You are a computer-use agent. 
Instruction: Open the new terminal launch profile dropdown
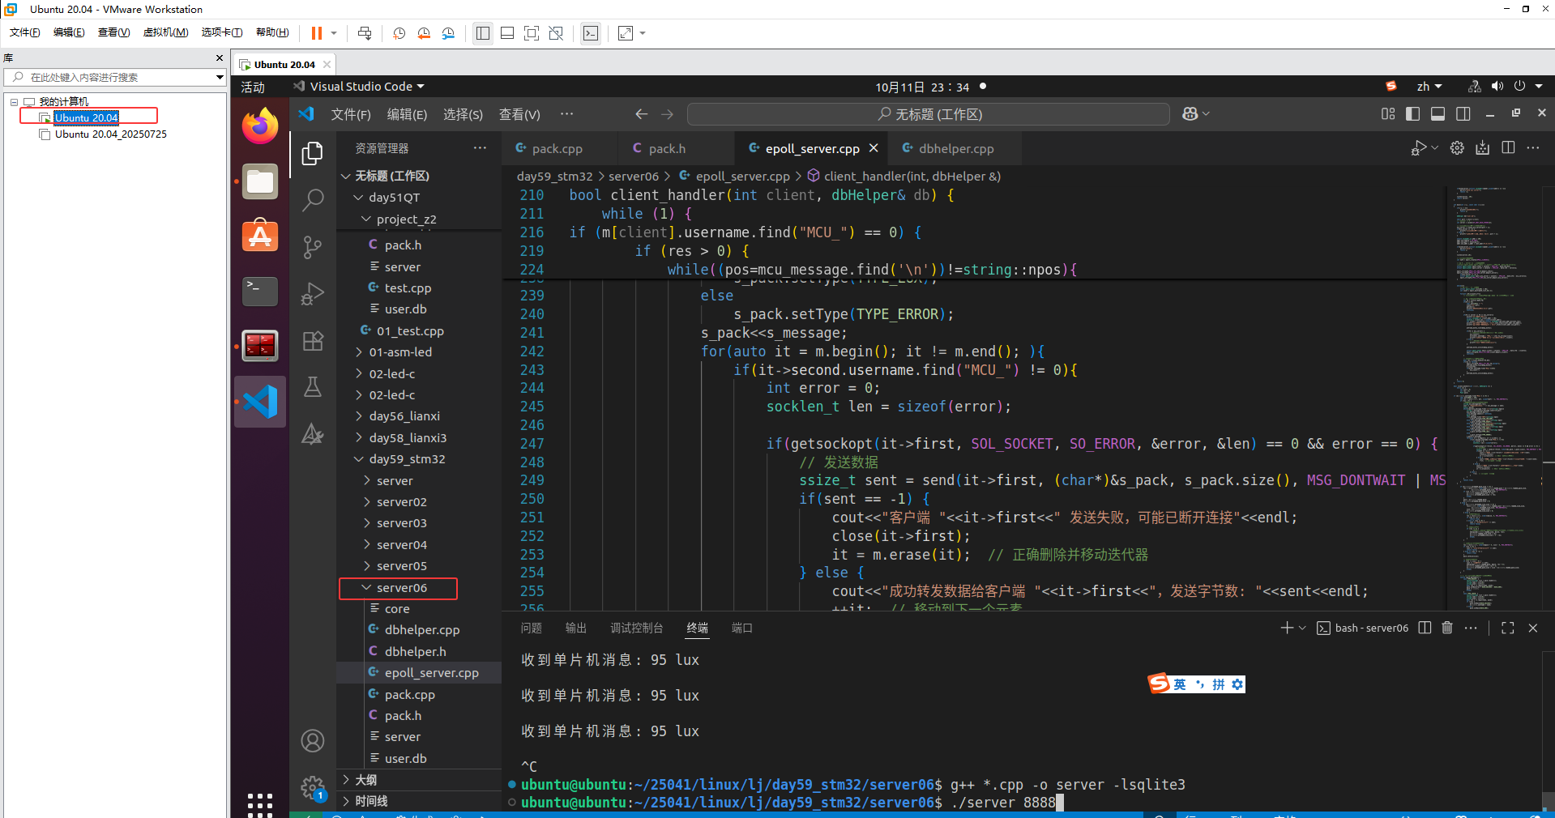click(1302, 628)
